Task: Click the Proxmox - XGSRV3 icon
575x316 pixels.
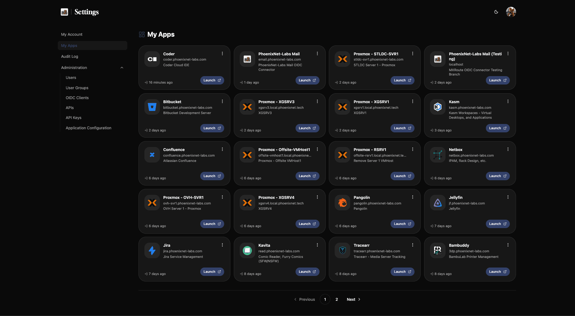Action: [x=247, y=107]
